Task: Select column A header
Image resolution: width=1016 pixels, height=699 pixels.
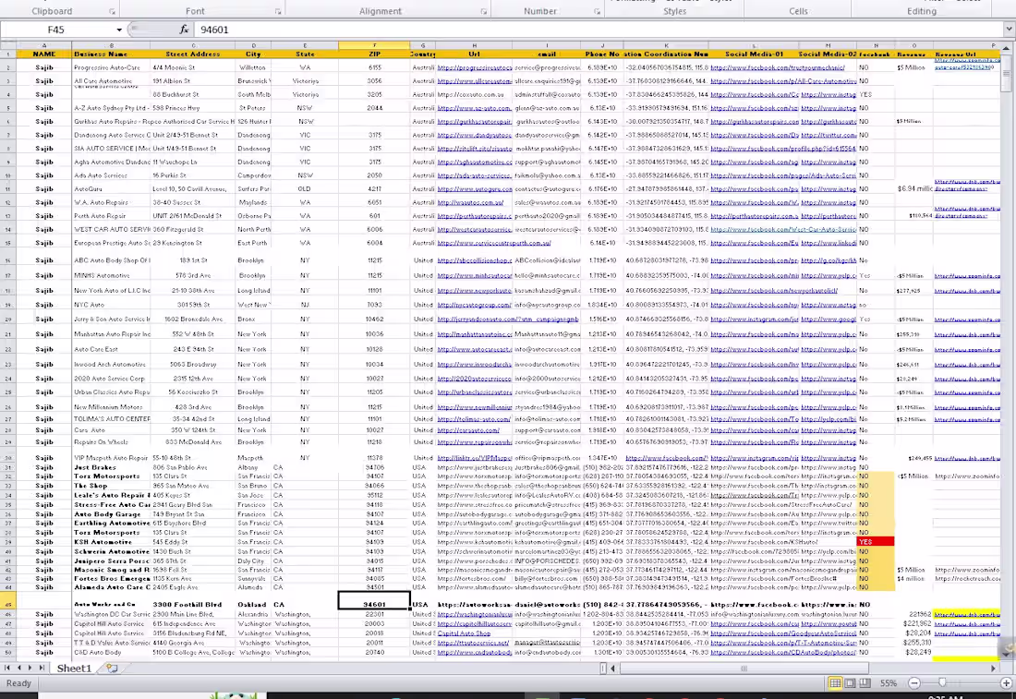Action: tap(44, 45)
